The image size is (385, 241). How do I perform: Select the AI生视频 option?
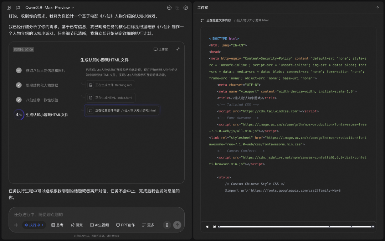(99, 225)
